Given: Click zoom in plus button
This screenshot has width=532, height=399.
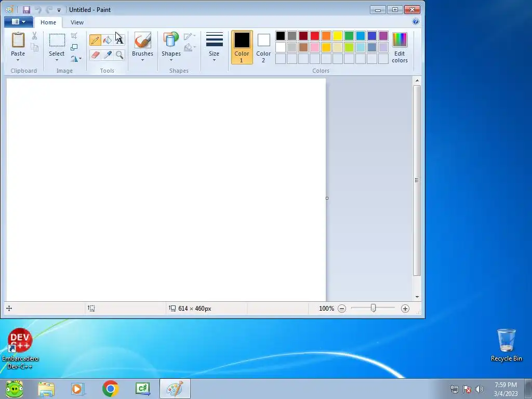Looking at the screenshot, I should click(x=405, y=309).
